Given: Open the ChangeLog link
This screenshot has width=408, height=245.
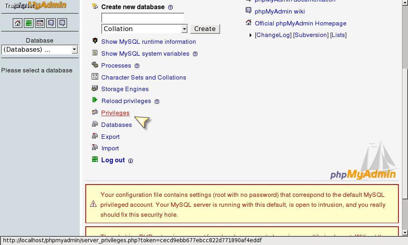Looking at the screenshot, I should [x=273, y=35].
